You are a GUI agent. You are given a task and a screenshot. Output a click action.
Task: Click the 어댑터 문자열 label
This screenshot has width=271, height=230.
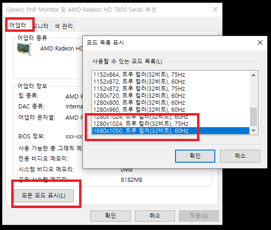point(37,117)
